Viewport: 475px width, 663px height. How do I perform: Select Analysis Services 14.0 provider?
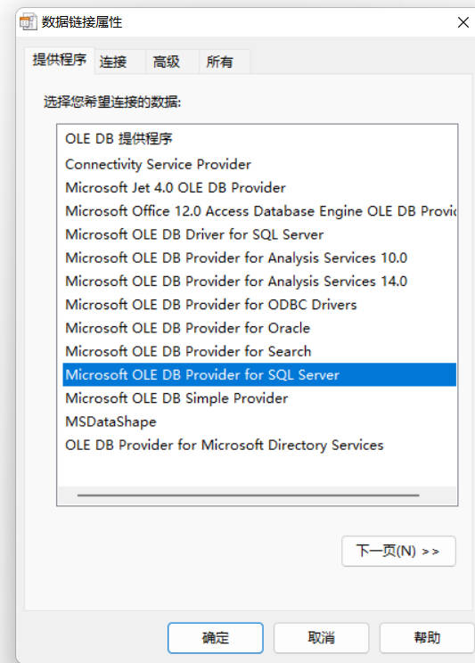click(259, 282)
